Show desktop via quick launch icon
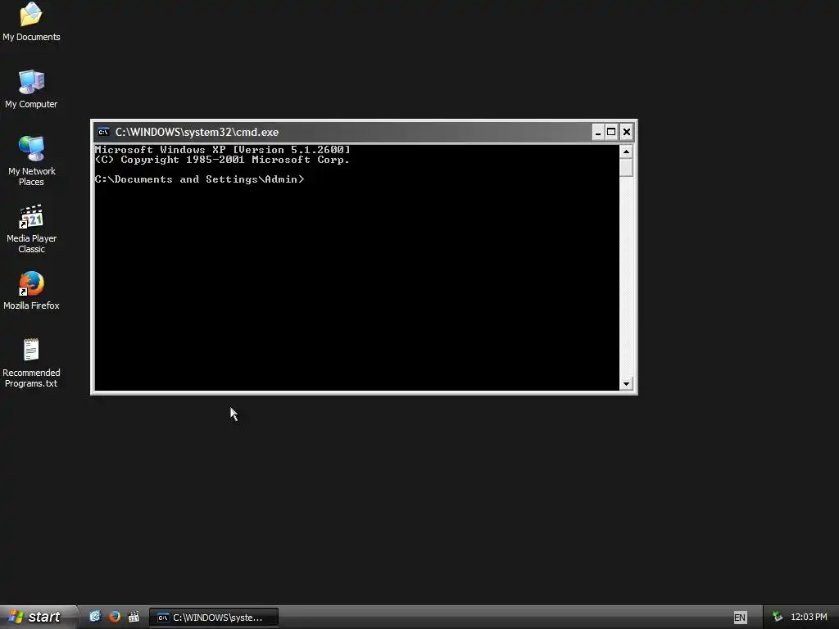 [x=95, y=617]
